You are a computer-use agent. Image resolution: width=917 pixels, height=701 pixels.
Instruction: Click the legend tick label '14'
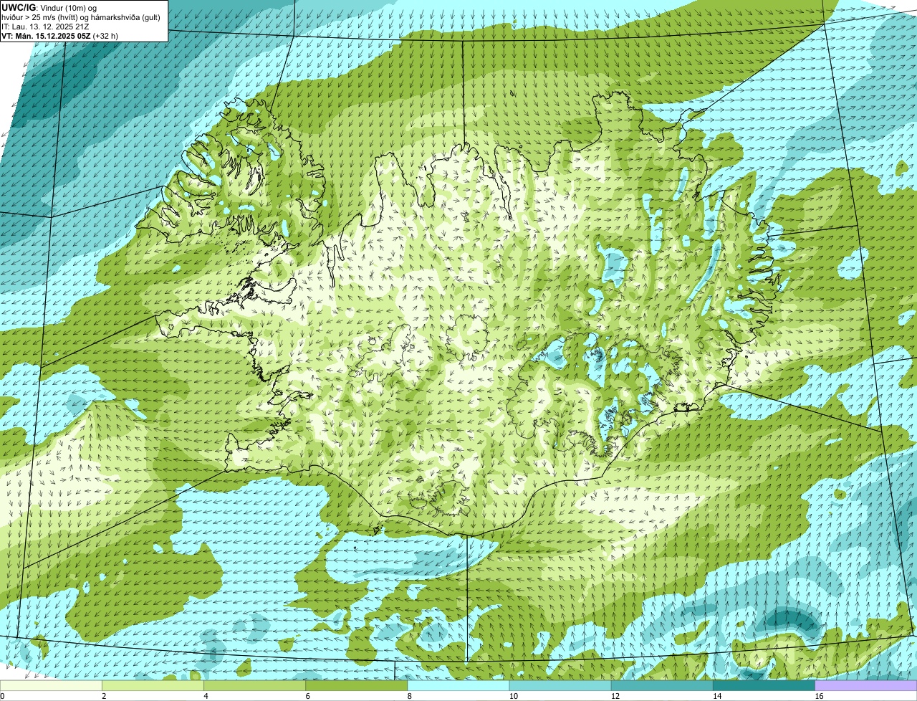click(x=716, y=696)
